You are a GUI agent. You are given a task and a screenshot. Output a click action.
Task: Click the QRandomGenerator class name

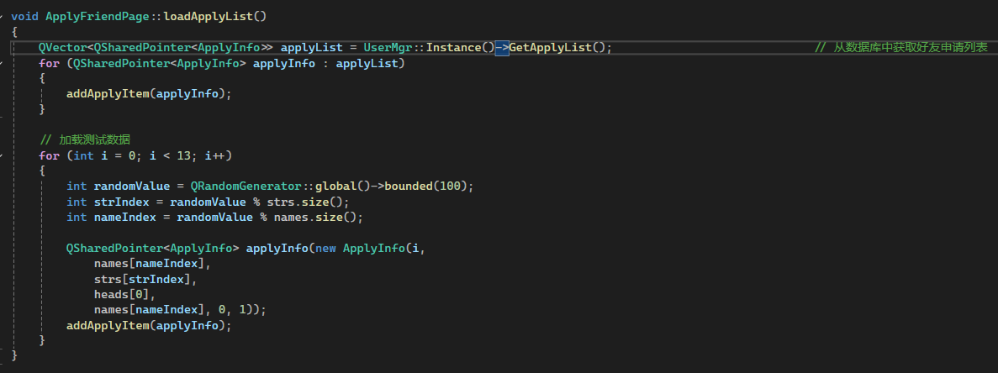(x=246, y=186)
